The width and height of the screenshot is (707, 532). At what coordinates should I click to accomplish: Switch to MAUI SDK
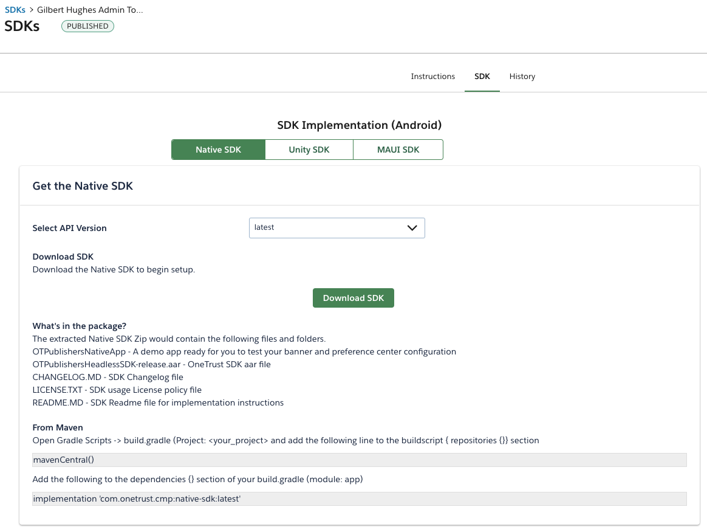click(398, 150)
